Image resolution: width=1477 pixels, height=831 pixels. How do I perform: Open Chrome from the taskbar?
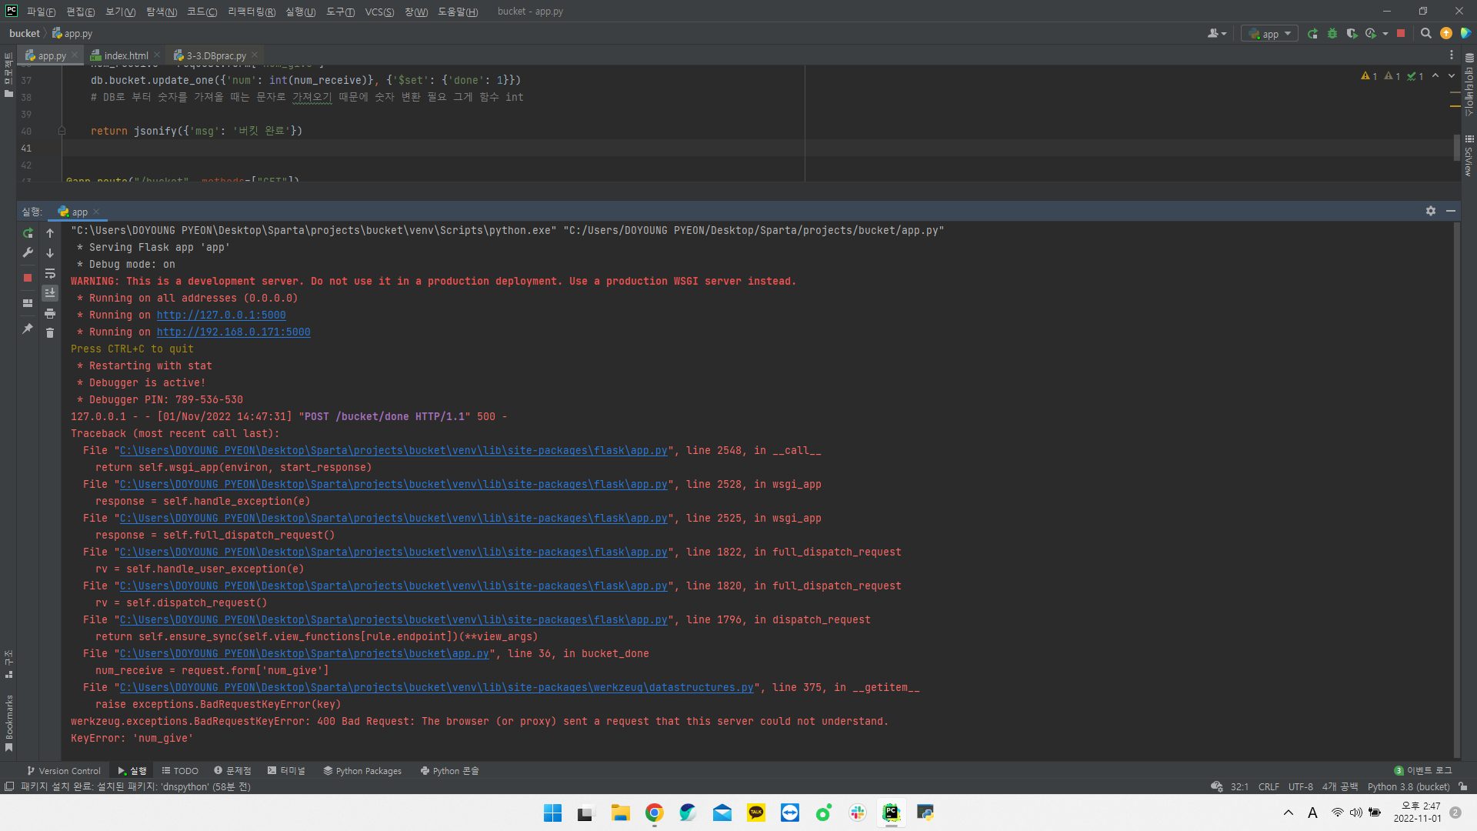(x=655, y=813)
